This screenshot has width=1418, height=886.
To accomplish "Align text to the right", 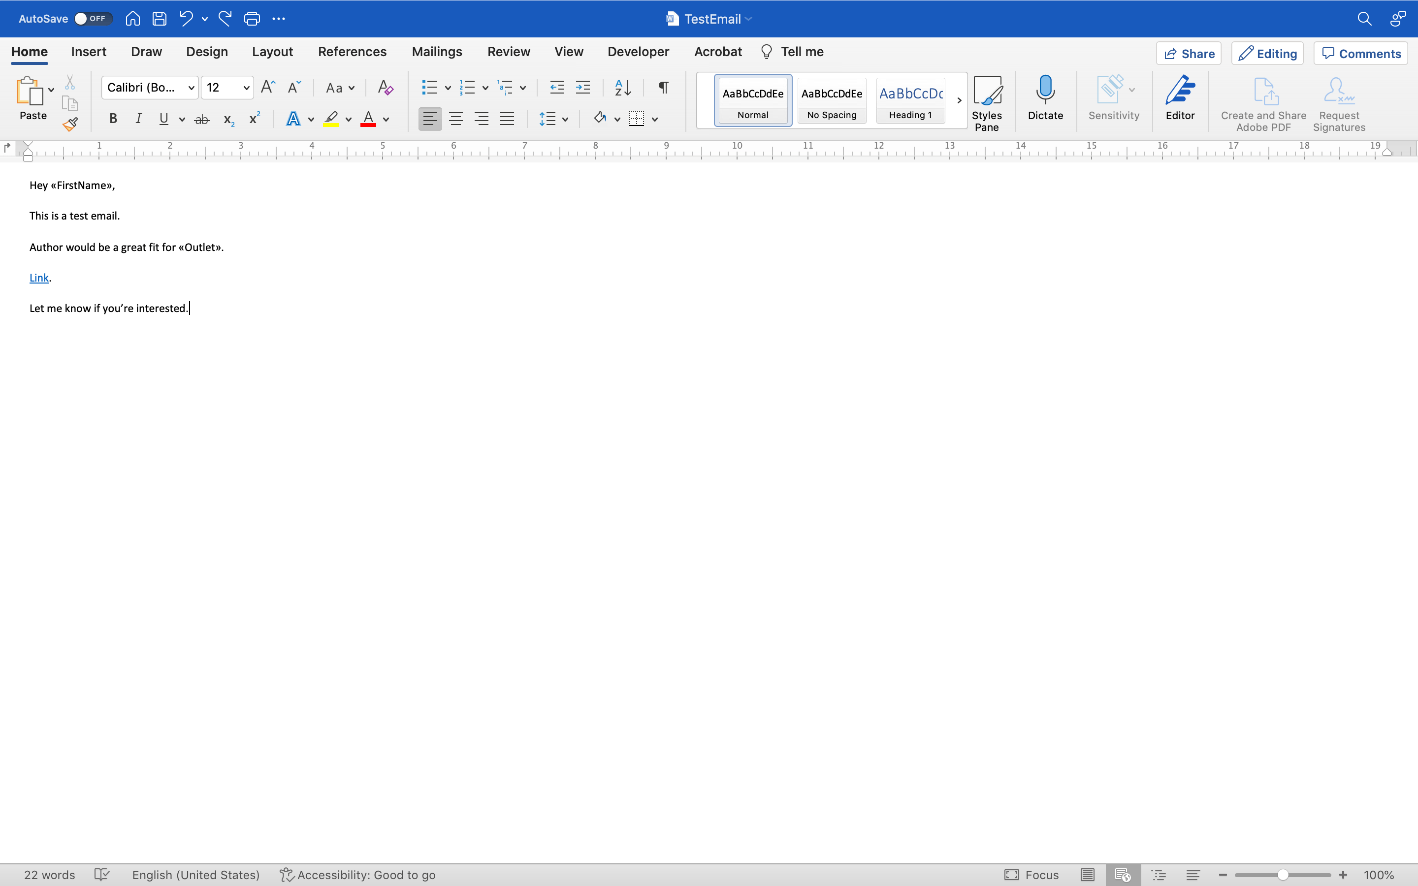I will (x=481, y=119).
